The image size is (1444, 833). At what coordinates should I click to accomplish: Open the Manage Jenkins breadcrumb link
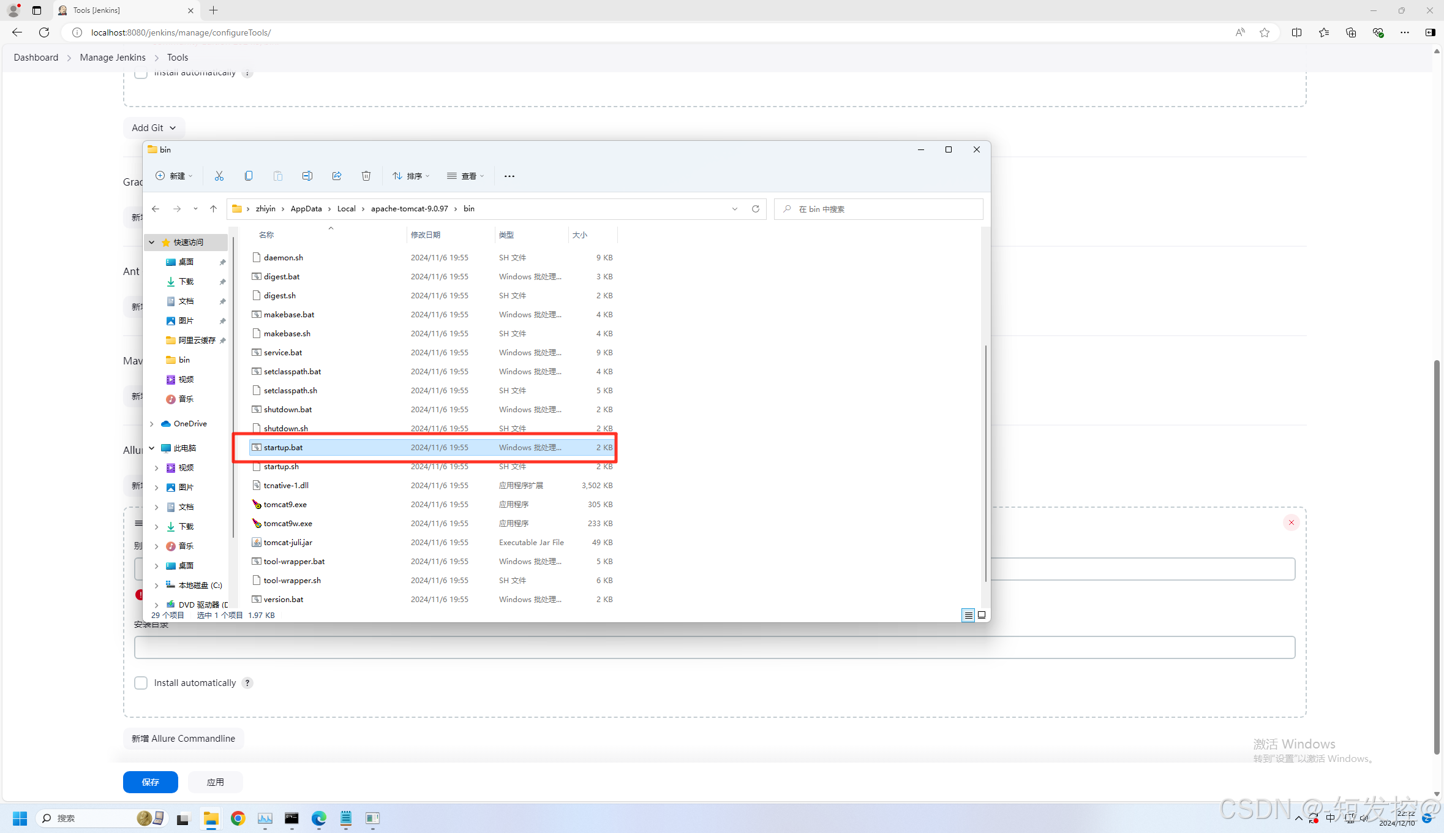coord(113,57)
